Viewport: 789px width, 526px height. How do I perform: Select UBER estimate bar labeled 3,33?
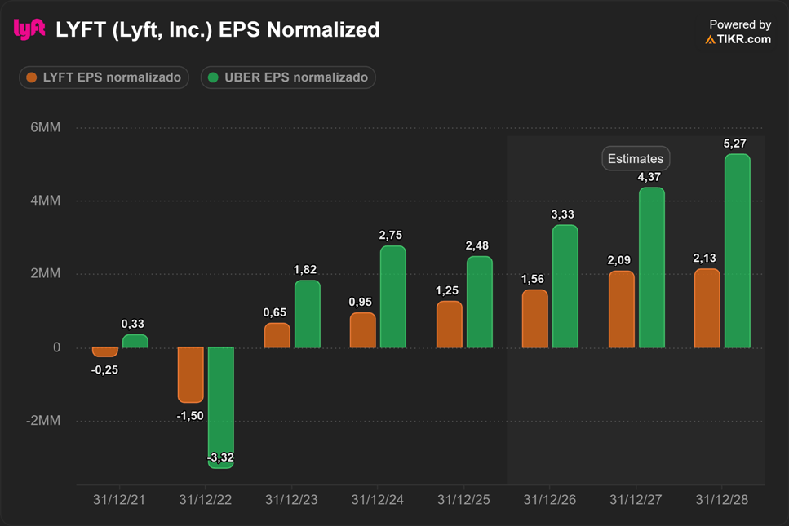point(565,286)
